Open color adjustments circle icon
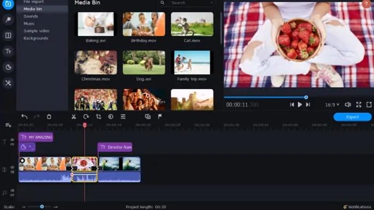Screen dimensions: 374x210 pos(111,116)
